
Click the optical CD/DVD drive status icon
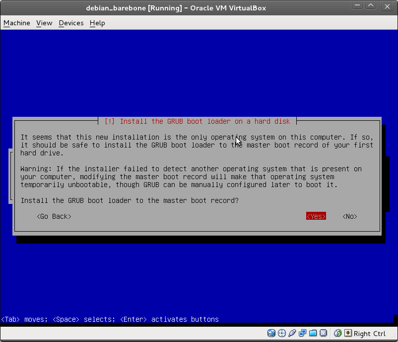pos(282,333)
